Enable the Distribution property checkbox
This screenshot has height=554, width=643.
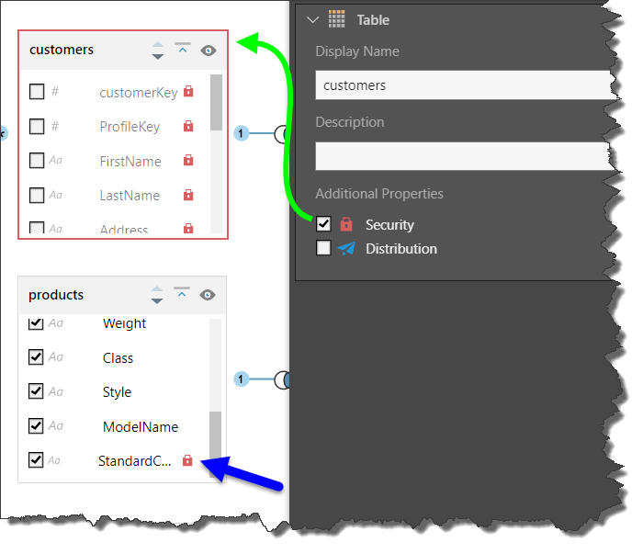click(323, 248)
